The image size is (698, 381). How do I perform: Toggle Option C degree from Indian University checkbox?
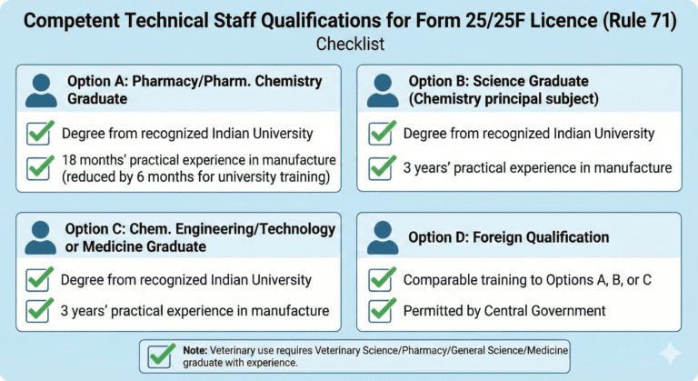pyautogui.click(x=39, y=280)
